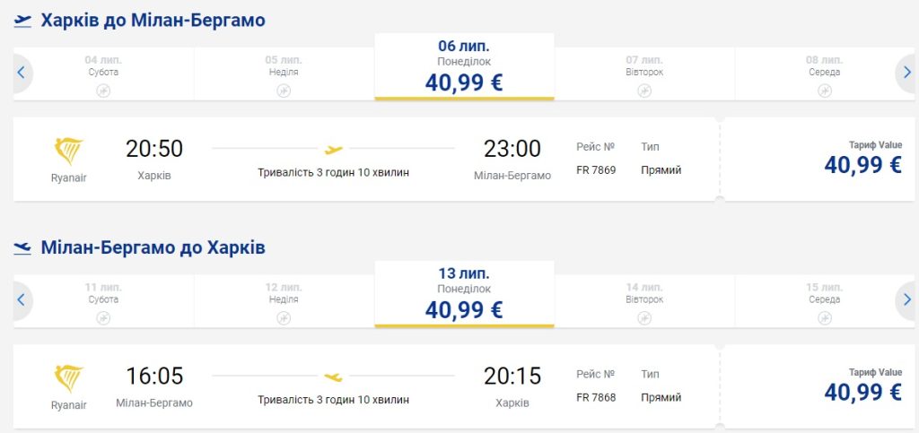Screen dimensions: 919x433
Task: Click the departing plane icon beside Харків до Мілан-Бергамо
Action: point(22,21)
